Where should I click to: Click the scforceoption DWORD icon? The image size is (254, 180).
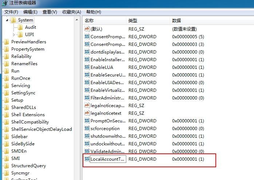point(87,129)
